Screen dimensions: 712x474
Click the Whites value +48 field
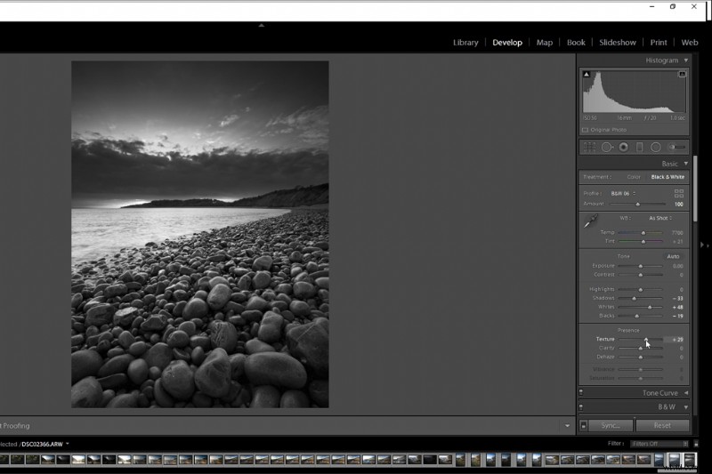click(677, 307)
